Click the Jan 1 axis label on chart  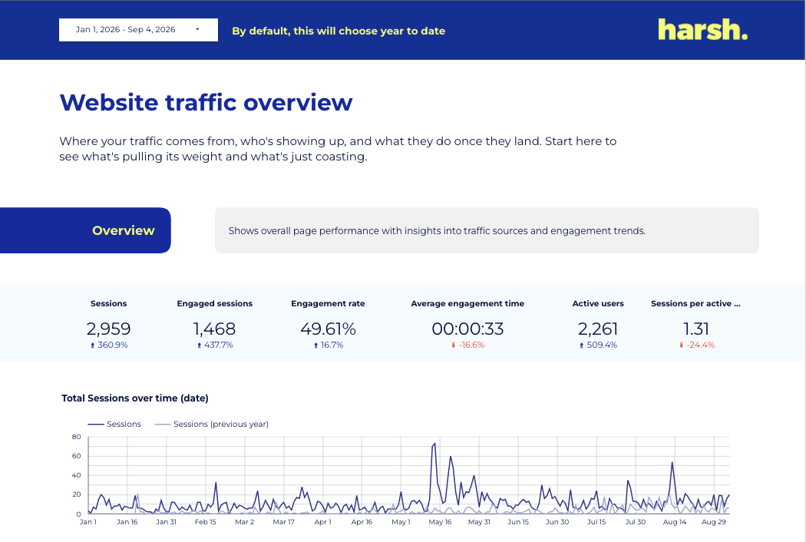88,522
